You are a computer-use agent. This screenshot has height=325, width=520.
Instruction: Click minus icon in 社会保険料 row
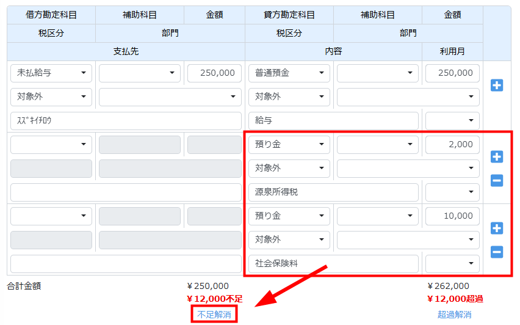(x=497, y=252)
